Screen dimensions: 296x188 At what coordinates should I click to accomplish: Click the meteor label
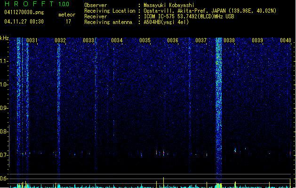pos(67,15)
